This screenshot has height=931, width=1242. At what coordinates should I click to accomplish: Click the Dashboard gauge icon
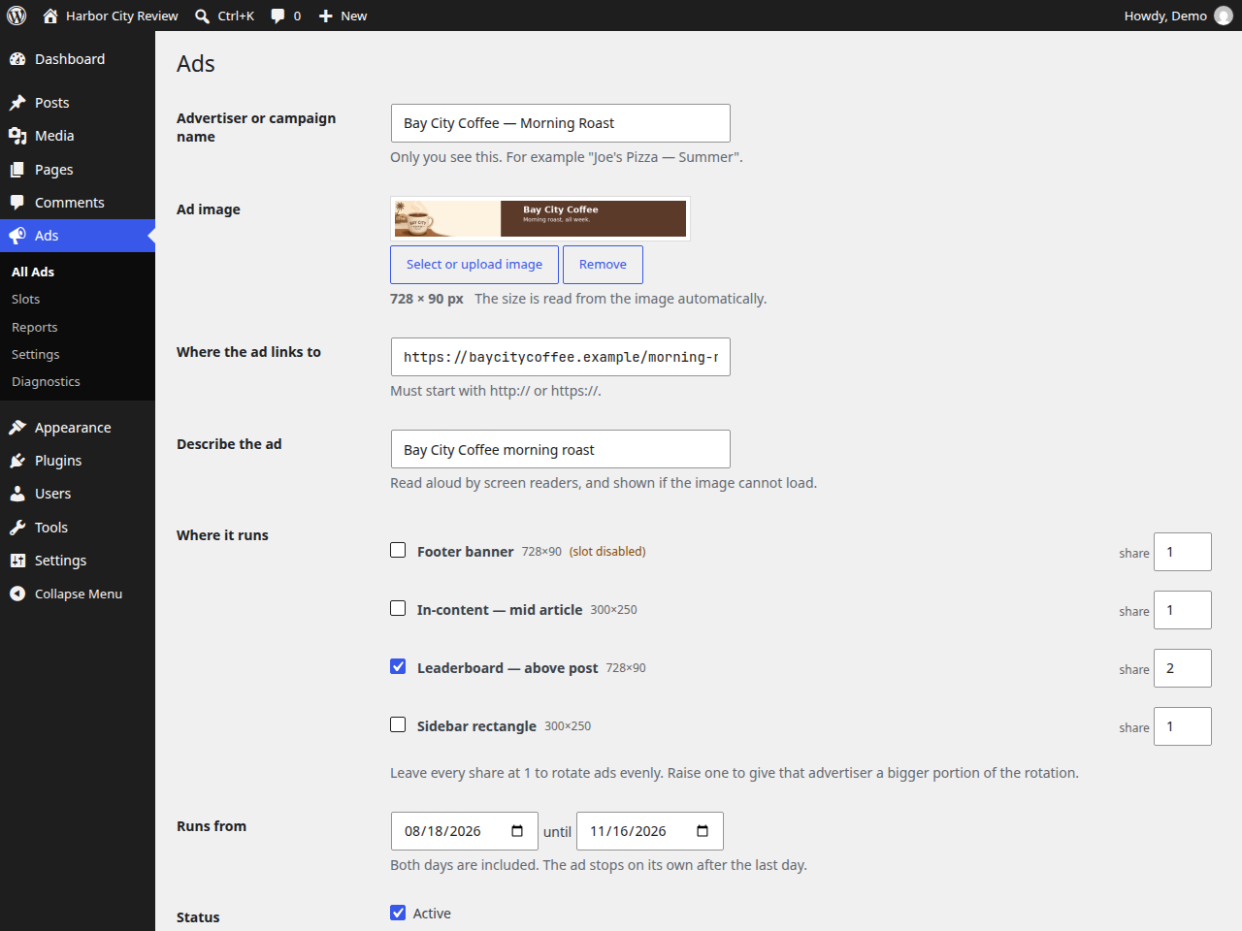17,59
